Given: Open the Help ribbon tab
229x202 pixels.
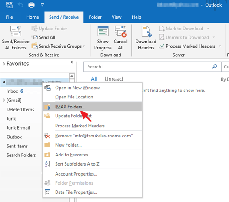Looking at the screenshot, I should (x=136, y=17).
